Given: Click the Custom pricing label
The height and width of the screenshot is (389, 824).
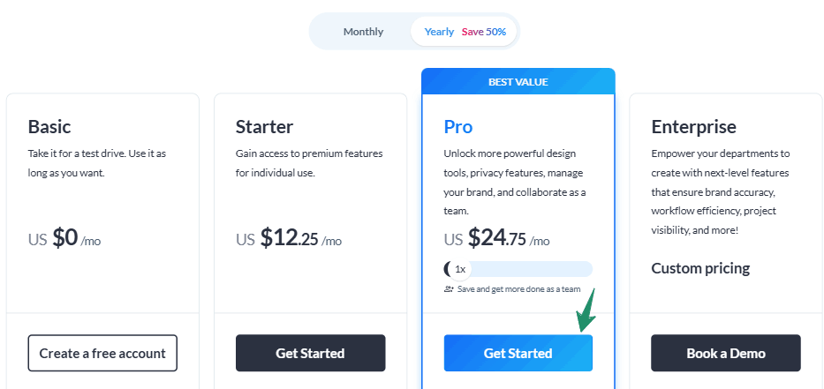Looking at the screenshot, I should click(700, 268).
